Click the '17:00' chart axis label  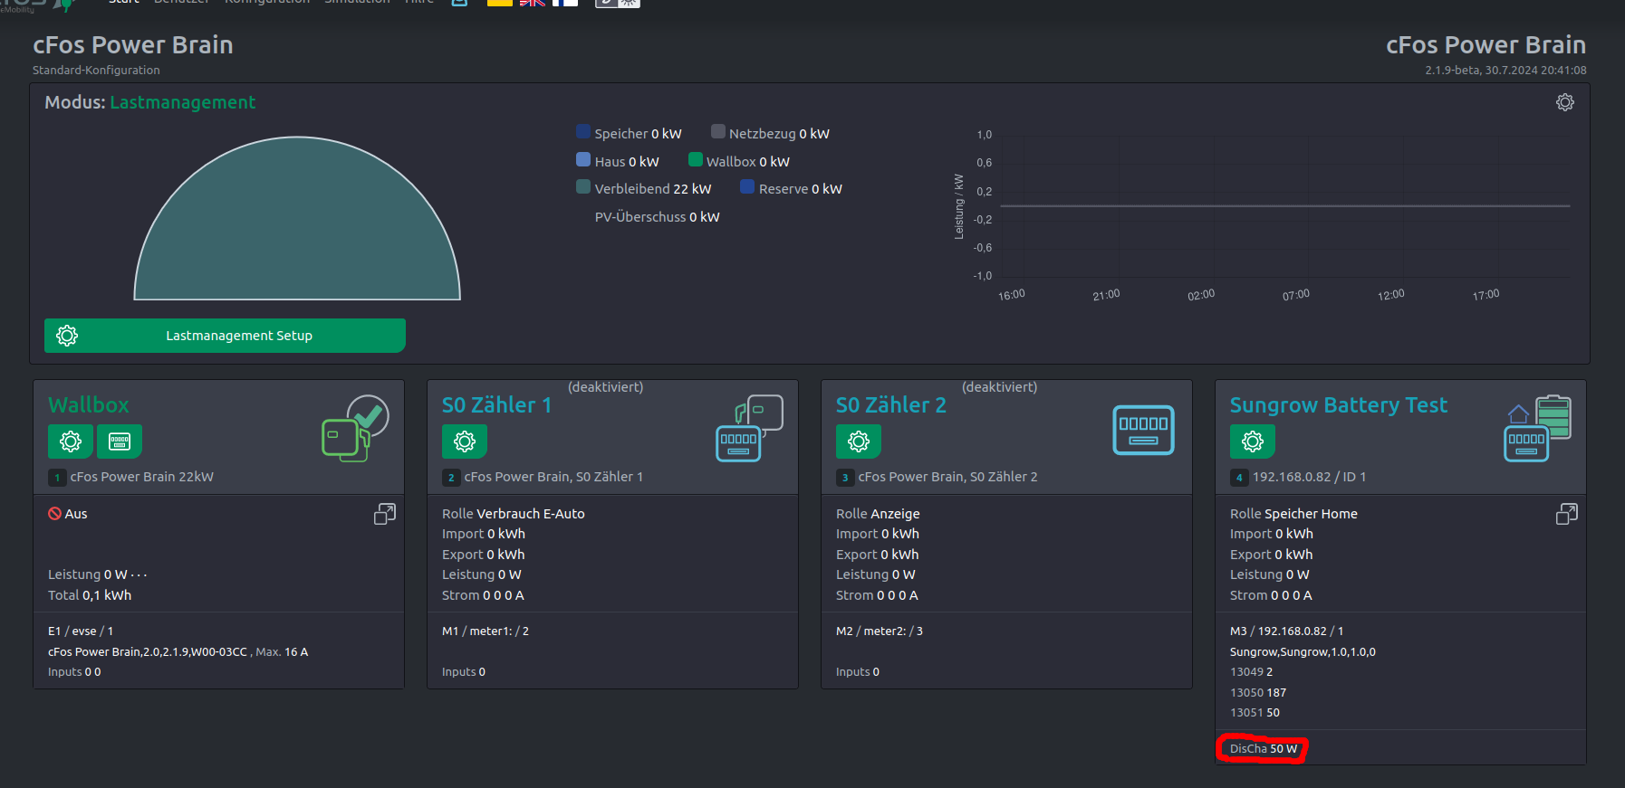[1486, 295]
